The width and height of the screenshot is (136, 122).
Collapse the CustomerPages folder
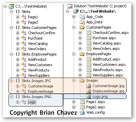tap(74, 27)
